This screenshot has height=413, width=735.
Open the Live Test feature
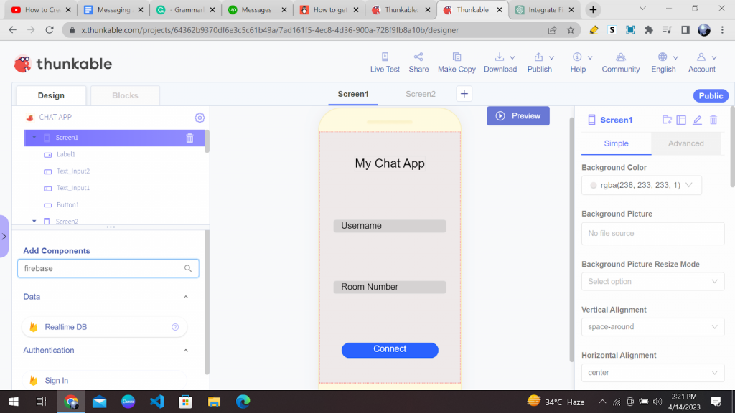385,62
